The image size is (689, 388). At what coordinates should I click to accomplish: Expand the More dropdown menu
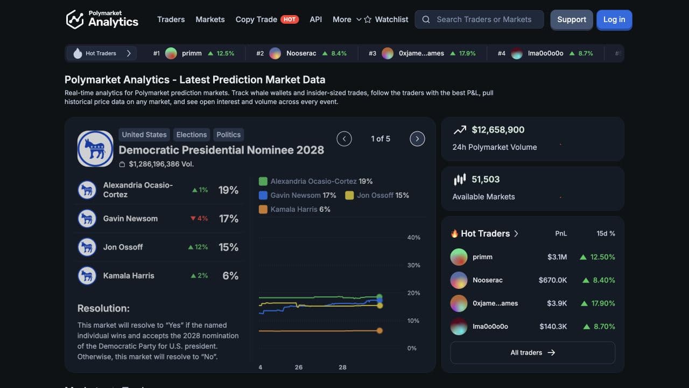click(x=347, y=19)
